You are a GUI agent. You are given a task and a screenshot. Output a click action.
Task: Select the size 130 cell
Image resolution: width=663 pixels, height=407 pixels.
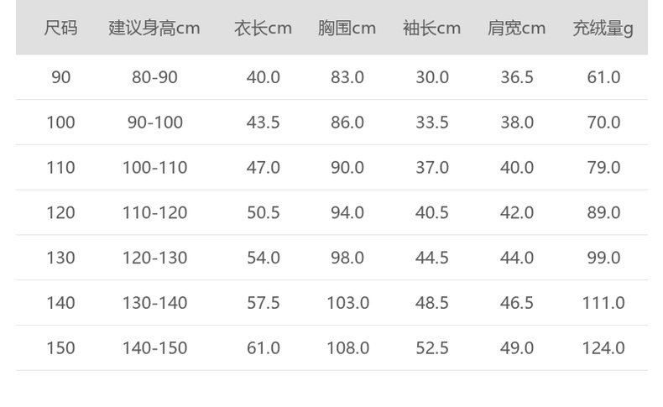coord(60,258)
